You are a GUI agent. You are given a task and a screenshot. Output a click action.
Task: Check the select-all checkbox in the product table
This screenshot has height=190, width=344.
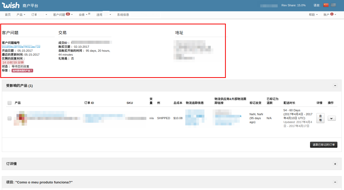click(x=9, y=103)
